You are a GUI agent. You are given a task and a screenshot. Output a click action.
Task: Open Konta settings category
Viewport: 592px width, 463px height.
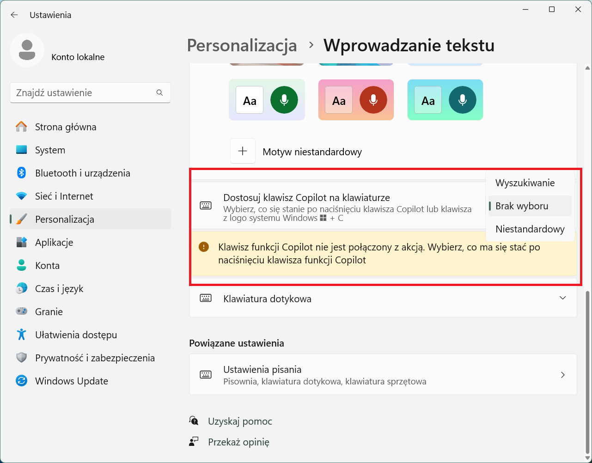[x=90, y=265]
